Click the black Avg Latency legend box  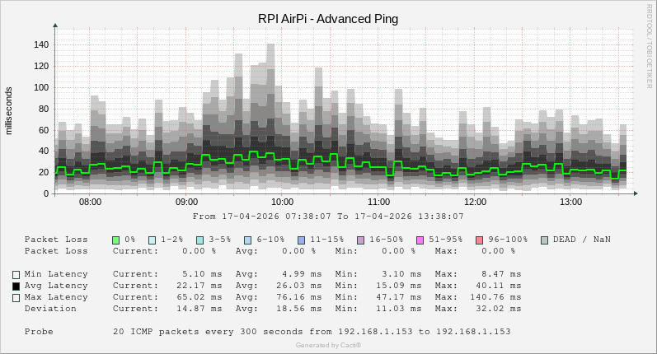[16, 286]
